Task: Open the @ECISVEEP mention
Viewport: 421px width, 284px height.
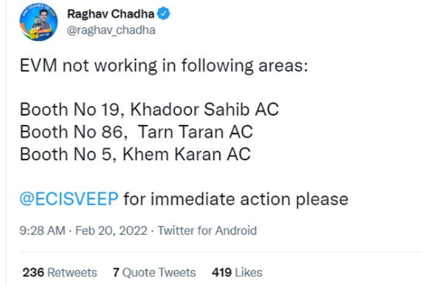Action: click(x=70, y=199)
